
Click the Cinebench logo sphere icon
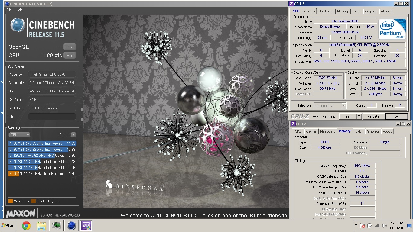pyautogui.click(x=18, y=25)
